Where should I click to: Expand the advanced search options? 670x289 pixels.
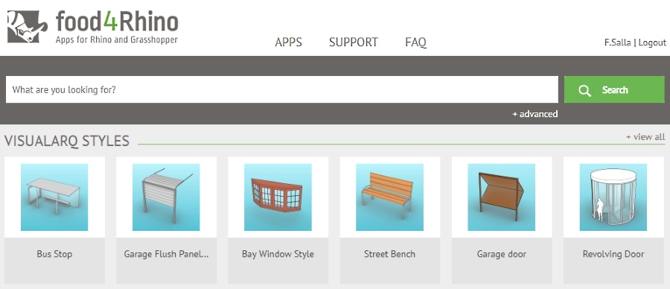[535, 114]
